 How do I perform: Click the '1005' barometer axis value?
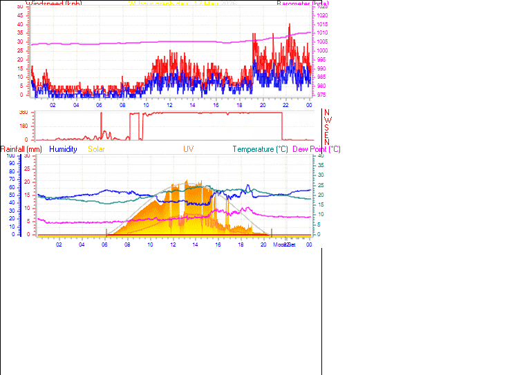click(x=322, y=42)
